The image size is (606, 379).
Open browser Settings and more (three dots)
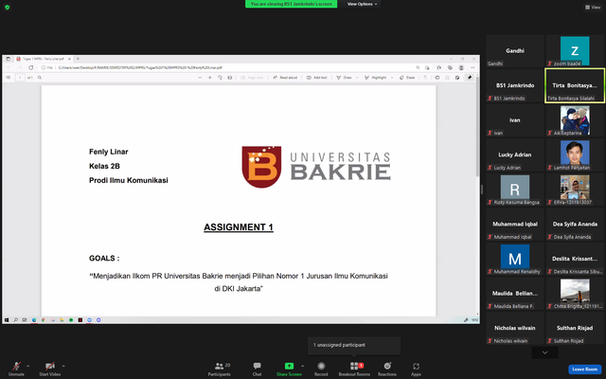tap(472, 67)
